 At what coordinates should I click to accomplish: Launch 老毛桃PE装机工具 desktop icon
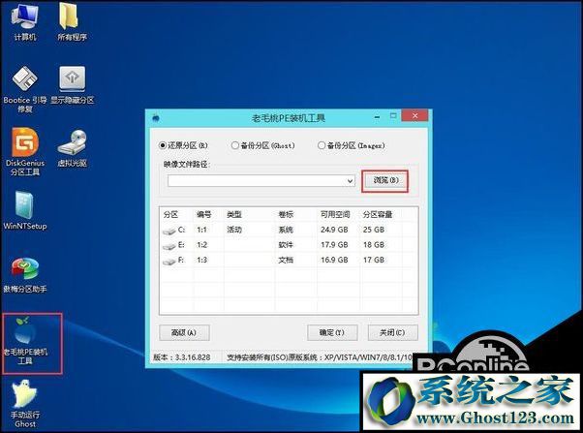25,341
